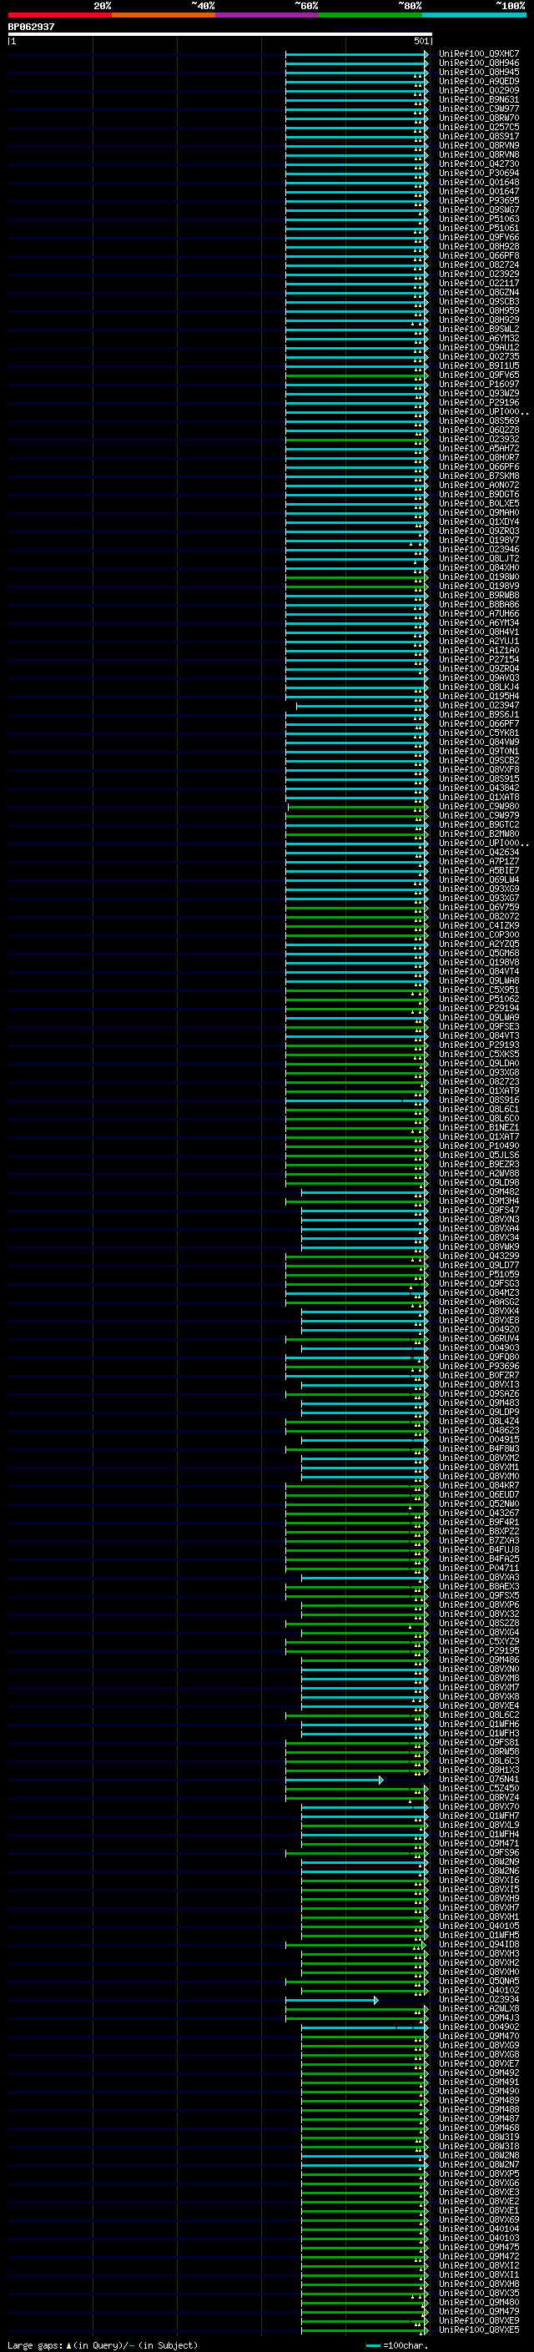Pick the UniRef100_Q9SWG7 label
This screenshot has height=2352, width=534.
coord(479,210)
